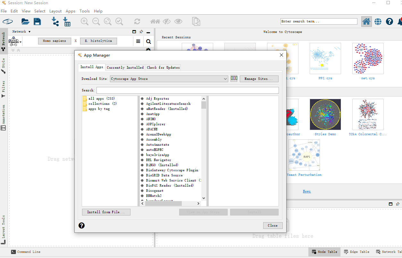Open the Network panel title dropdown arrow
402x258 pixels.
coord(29,32)
